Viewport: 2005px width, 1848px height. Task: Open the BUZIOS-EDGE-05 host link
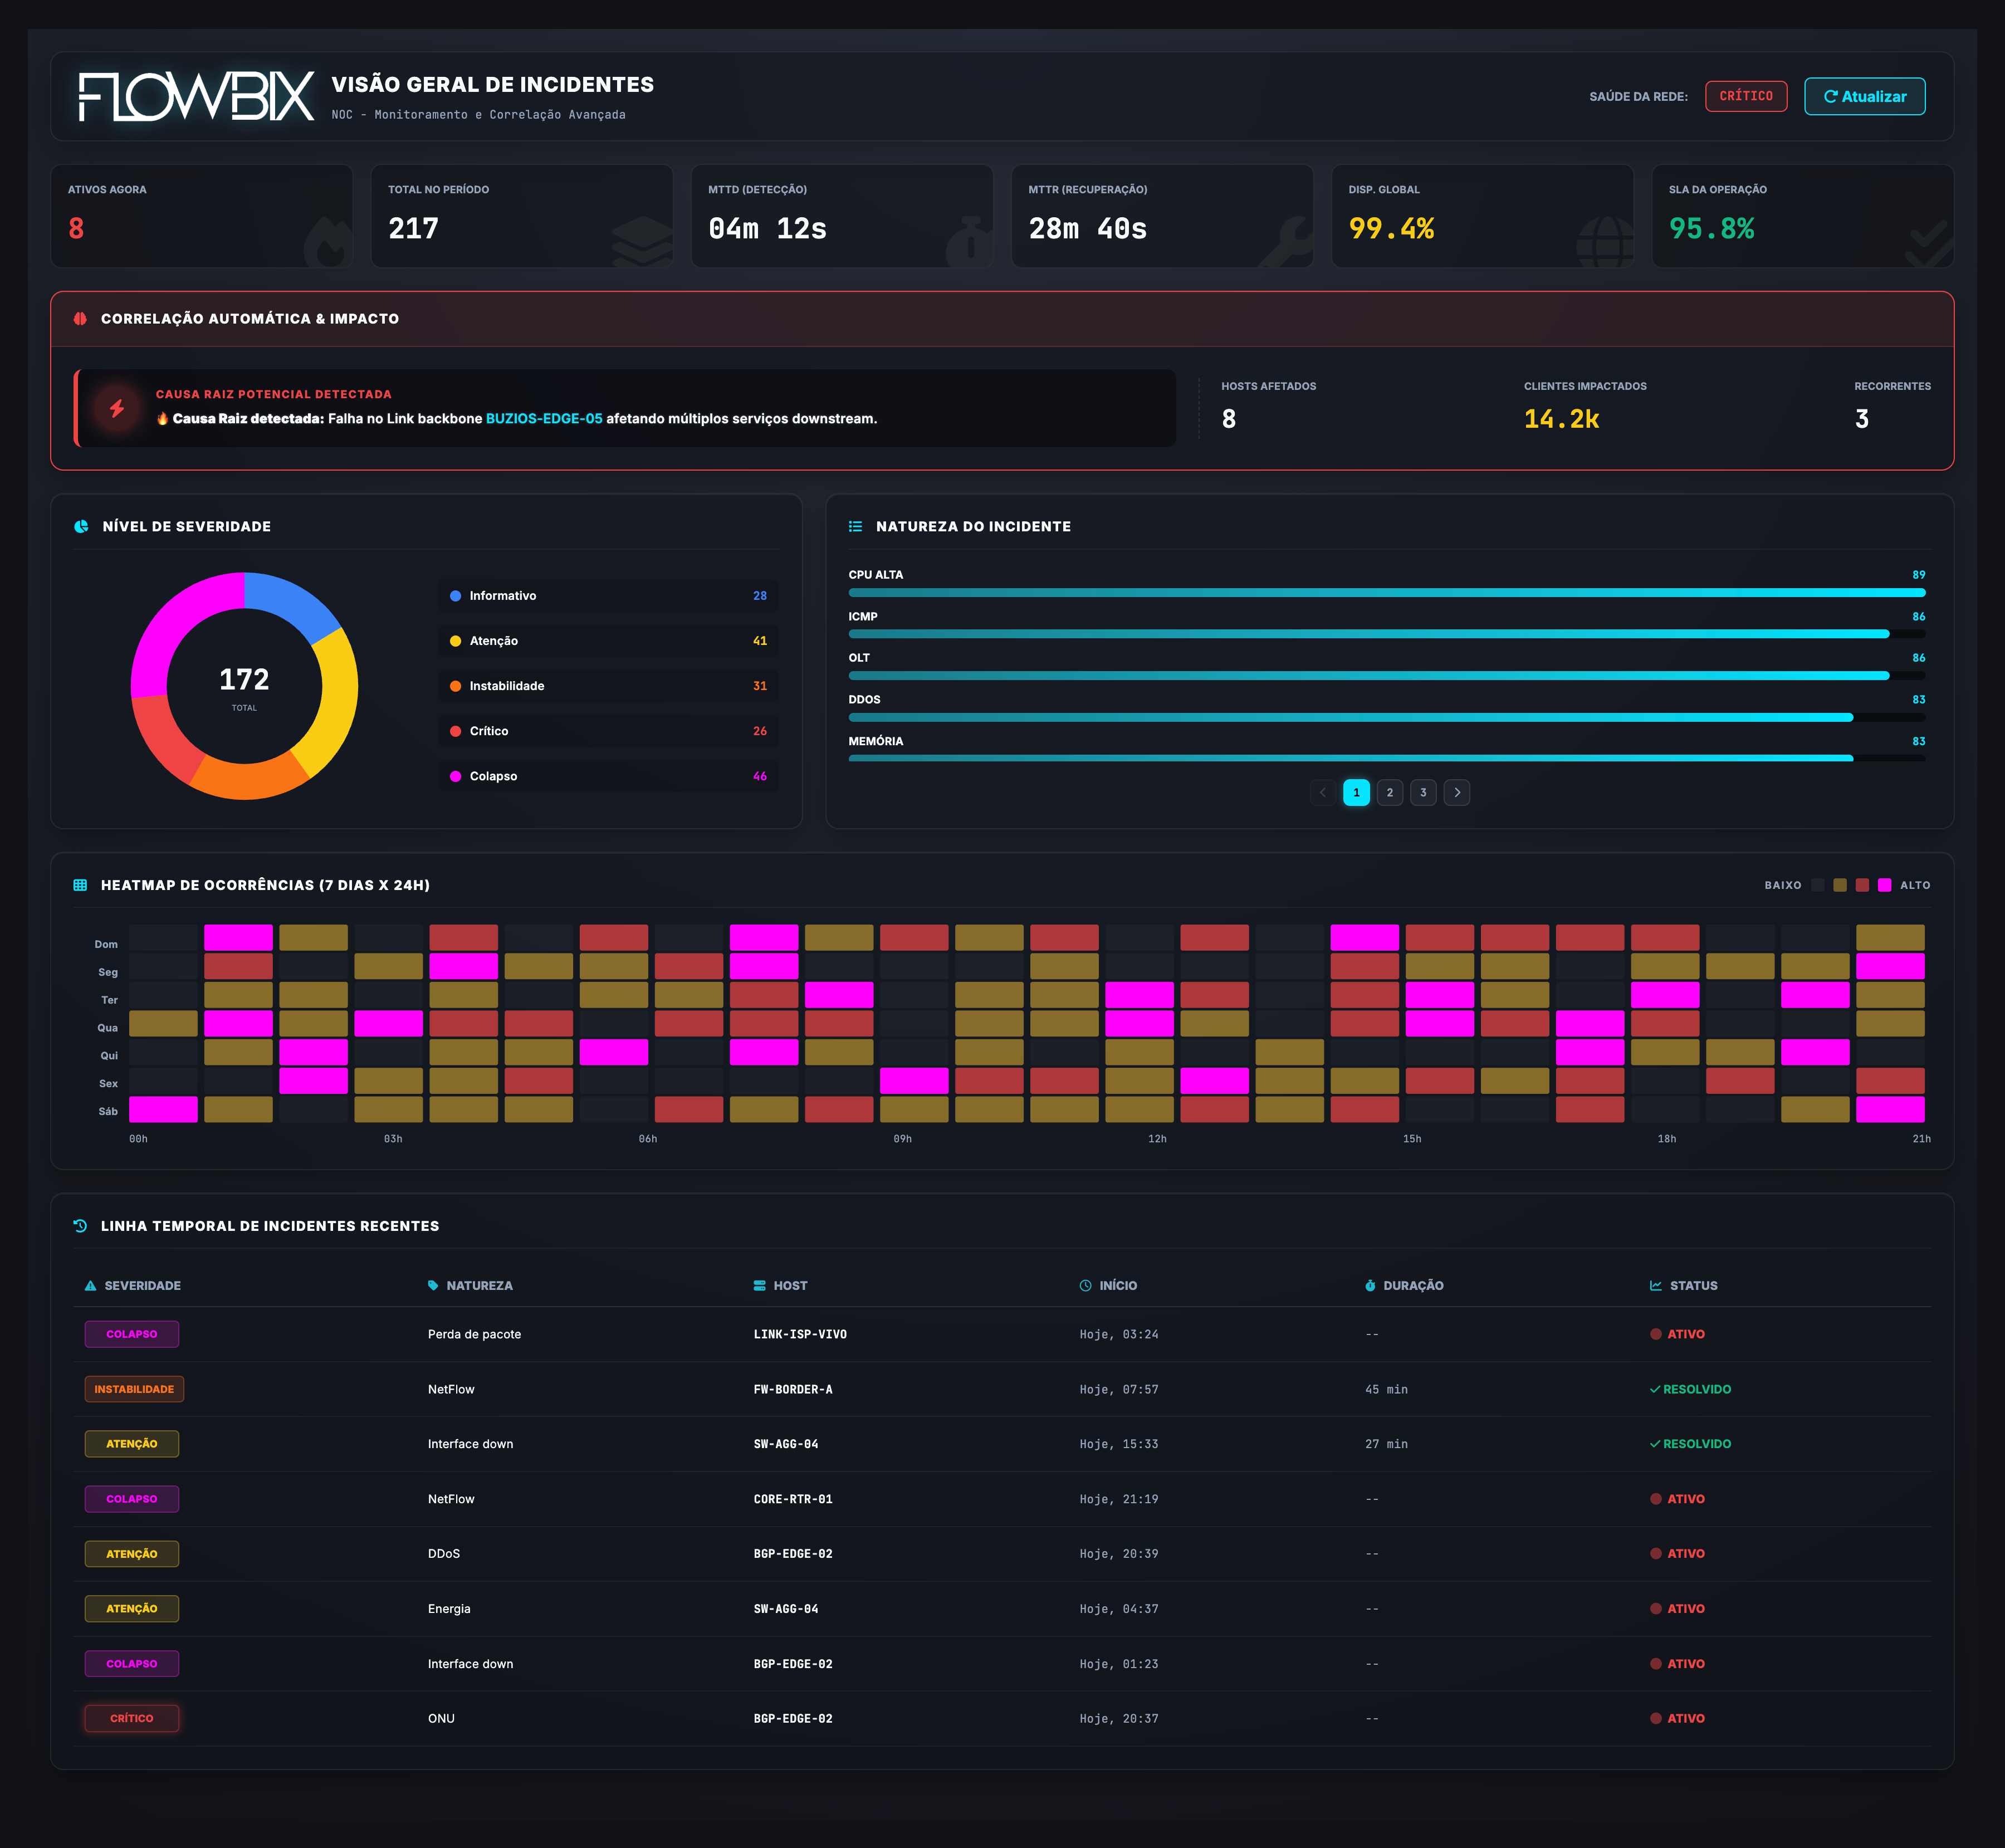(544, 418)
